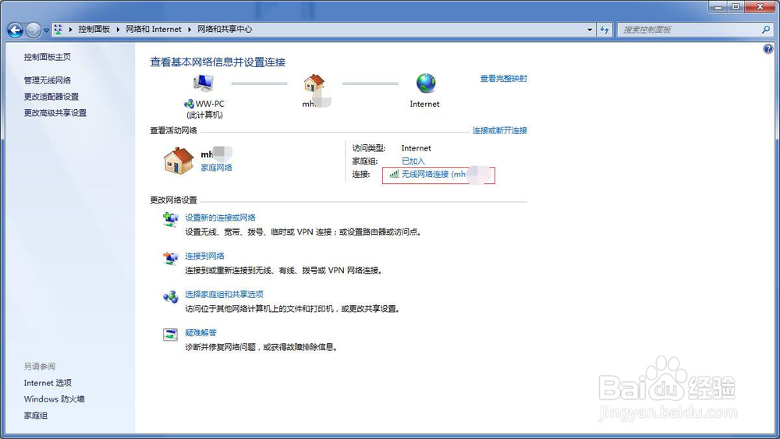Click 已加入 homegroup link
Screen dimensions: 780x439
[x=413, y=161]
